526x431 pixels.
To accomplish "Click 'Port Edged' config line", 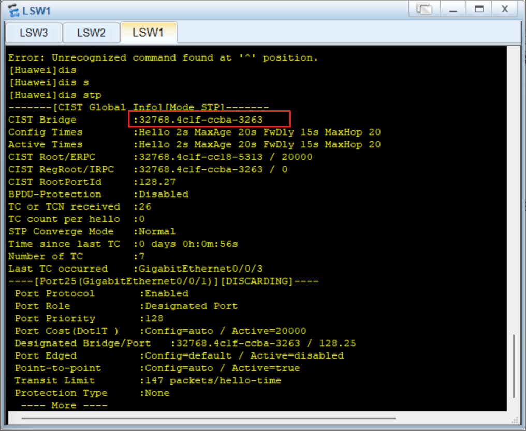I will pyautogui.click(x=179, y=355).
